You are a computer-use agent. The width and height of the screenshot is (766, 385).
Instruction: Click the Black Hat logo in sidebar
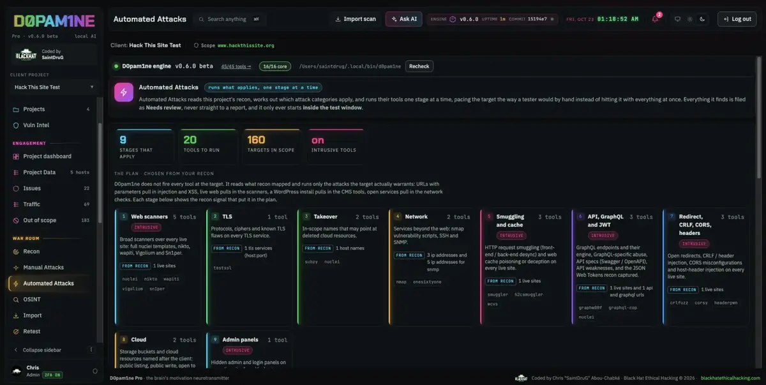pyautogui.click(x=26, y=55)
